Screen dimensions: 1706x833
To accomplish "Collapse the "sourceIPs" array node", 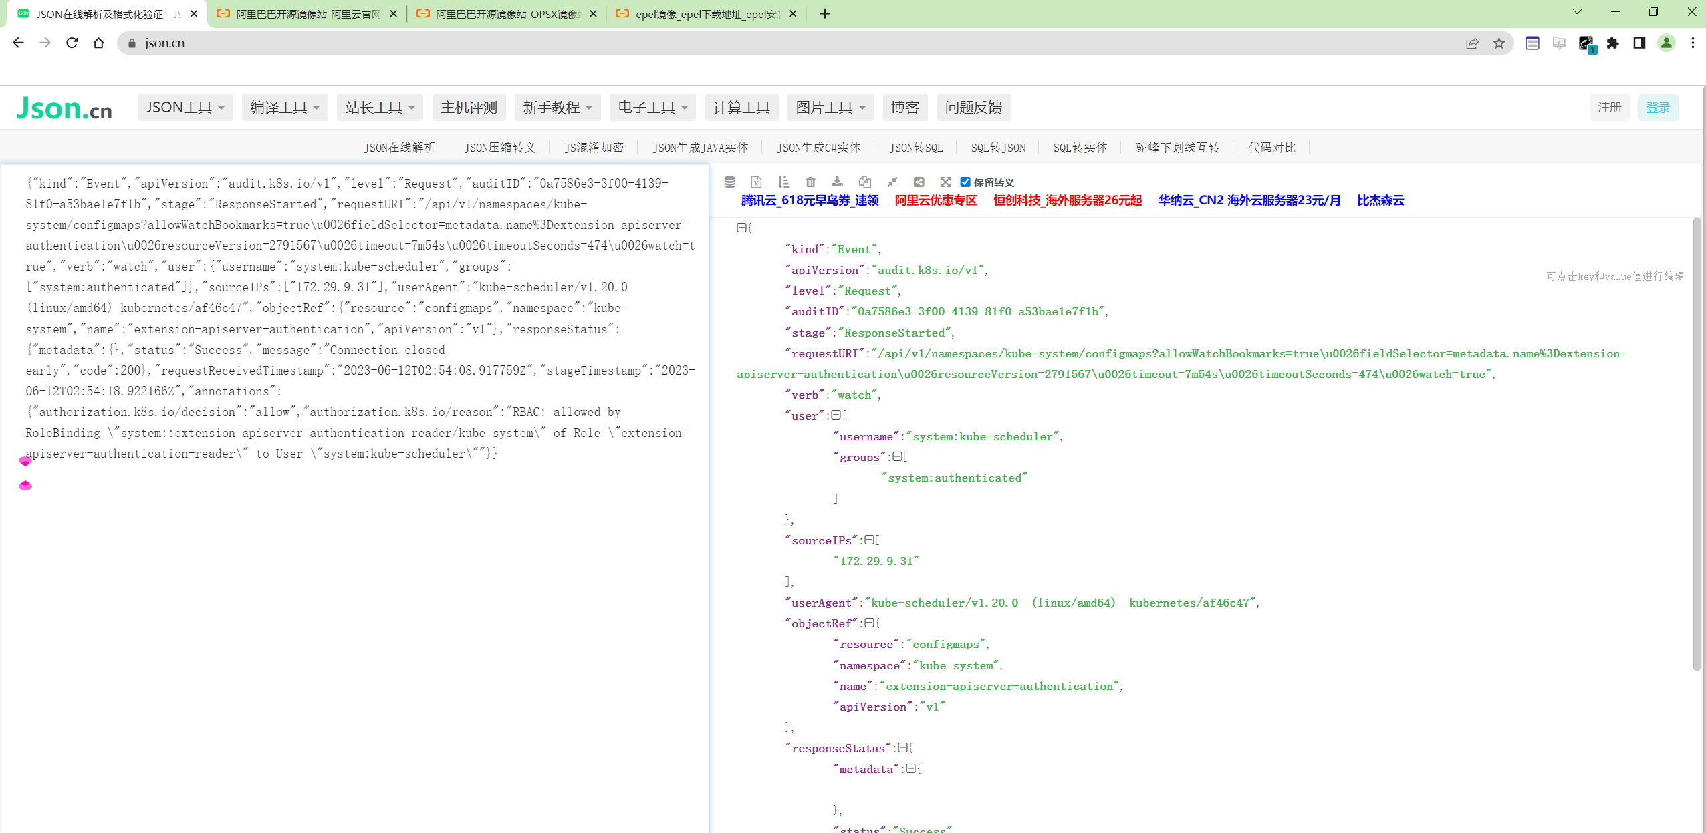I will 868,540.
